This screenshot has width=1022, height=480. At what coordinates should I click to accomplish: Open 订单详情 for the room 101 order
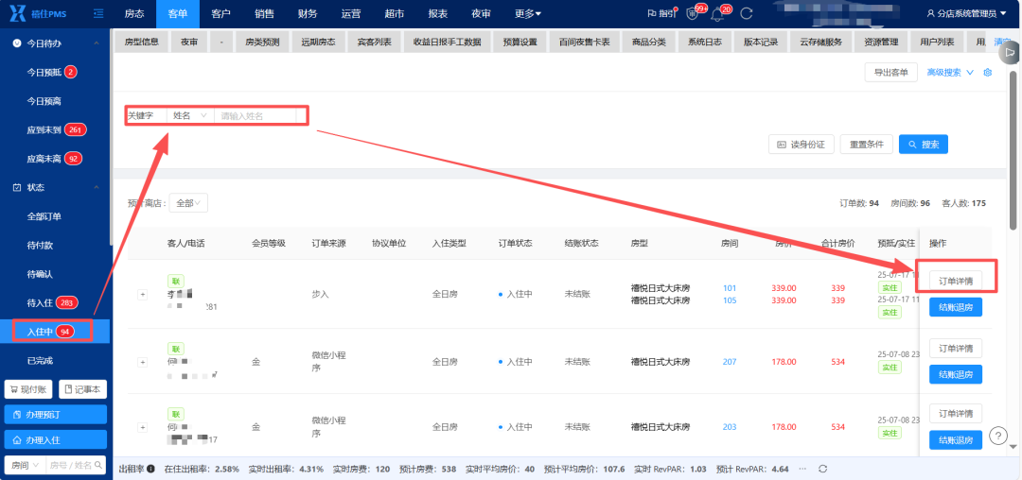(956, 281)
